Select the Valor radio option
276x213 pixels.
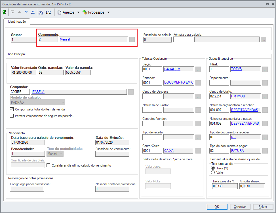(x=213, y=172)
